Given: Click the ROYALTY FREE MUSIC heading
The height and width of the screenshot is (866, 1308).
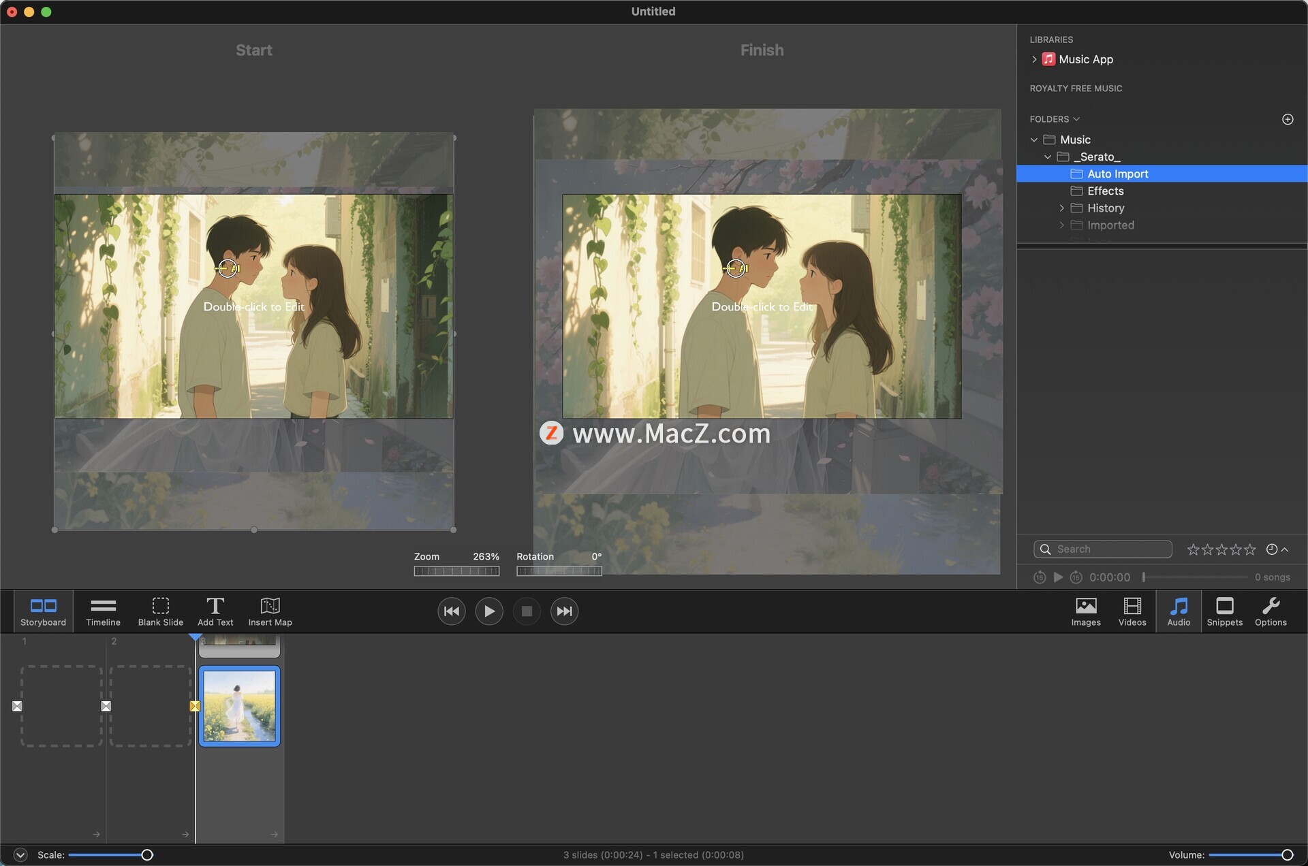Looking at the screenshot, I should [1076, 89].
